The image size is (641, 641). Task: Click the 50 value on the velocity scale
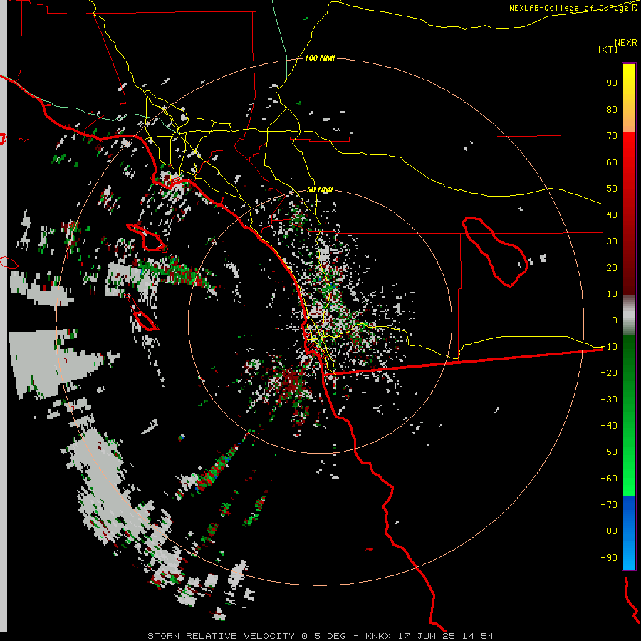[612, 189]
